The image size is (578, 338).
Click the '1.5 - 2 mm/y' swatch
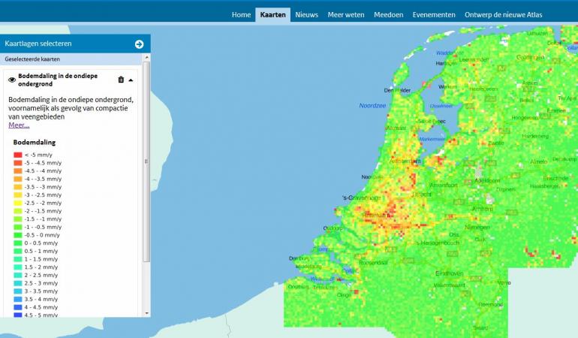point(18,267)
